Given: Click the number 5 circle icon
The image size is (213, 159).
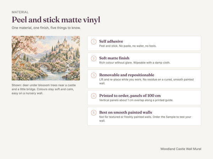Looking at the screenshot, I should tap(94, 113).
